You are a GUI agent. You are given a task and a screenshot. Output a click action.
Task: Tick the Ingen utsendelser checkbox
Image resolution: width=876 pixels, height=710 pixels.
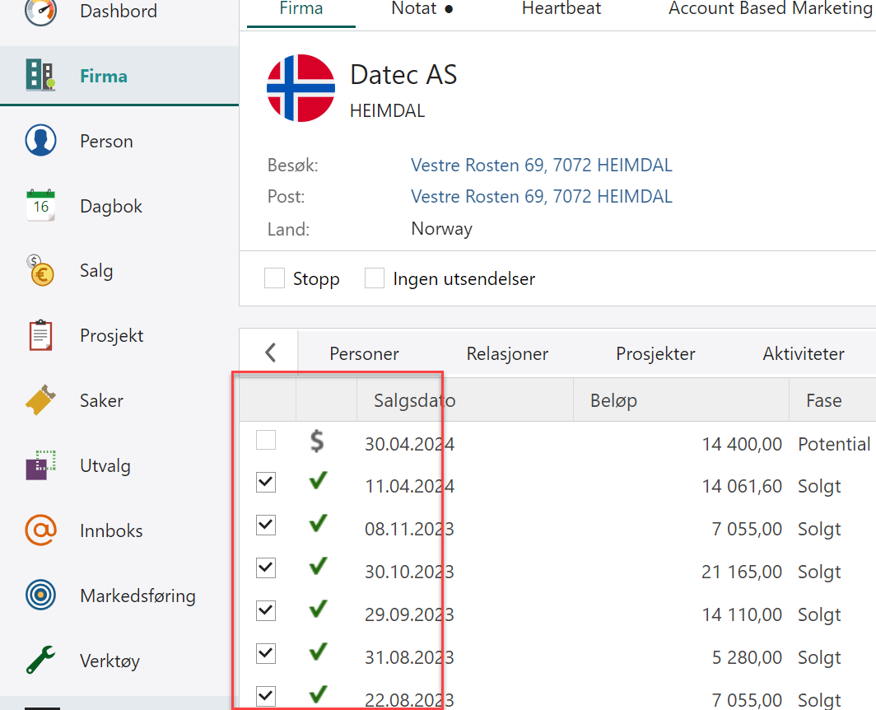point(375,278)
